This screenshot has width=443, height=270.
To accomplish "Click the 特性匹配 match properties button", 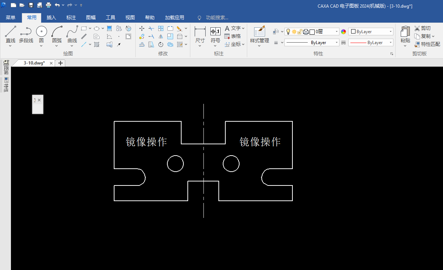I will pos(427,44).
